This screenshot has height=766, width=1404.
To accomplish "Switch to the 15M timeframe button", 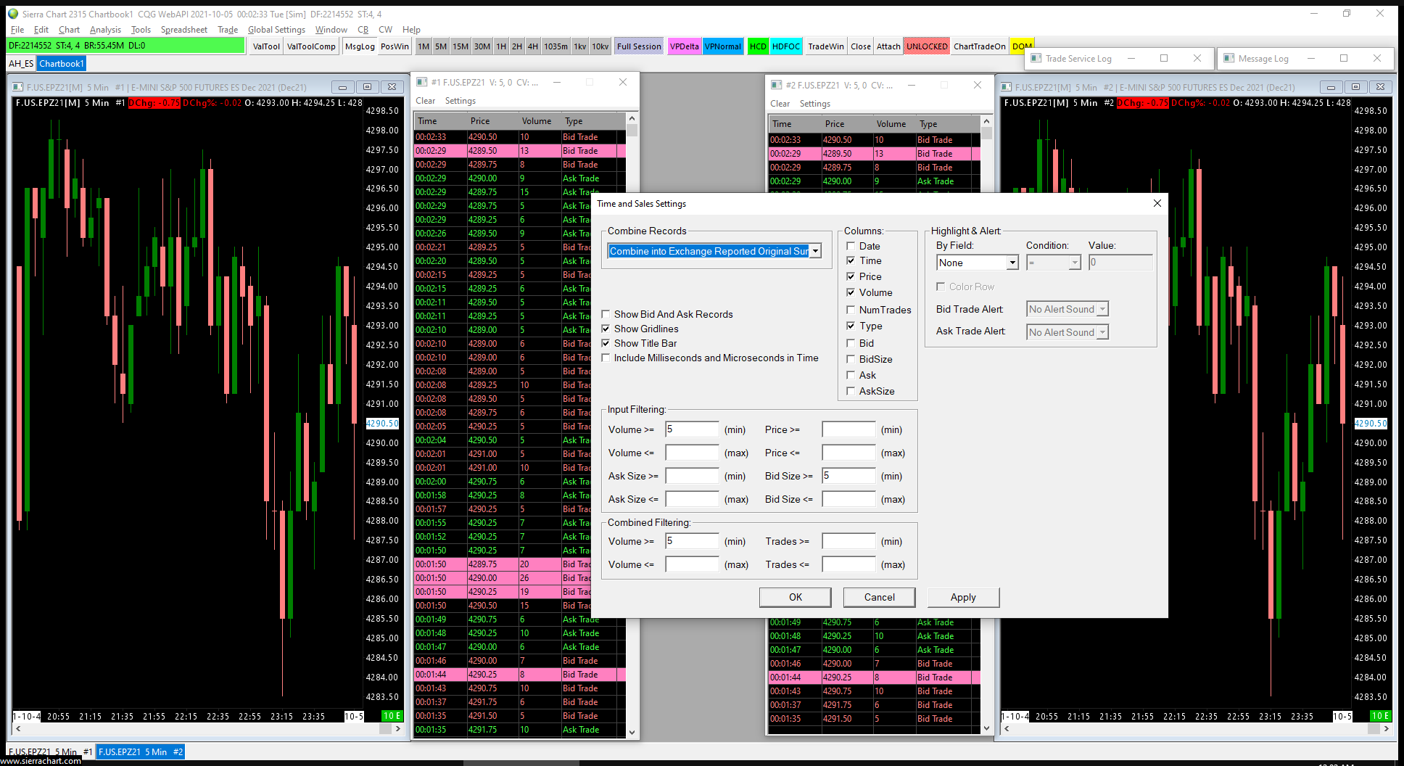I will [x=461, y=46].
